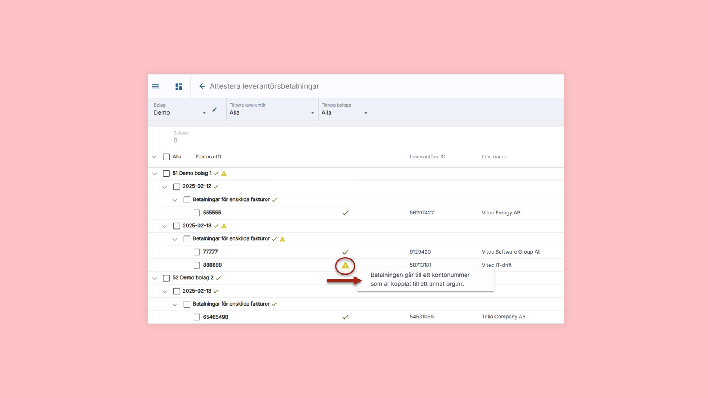Collapse the 51 Demo bolag 1 group
Screen dimensions: 708x398
pos(155,174)
